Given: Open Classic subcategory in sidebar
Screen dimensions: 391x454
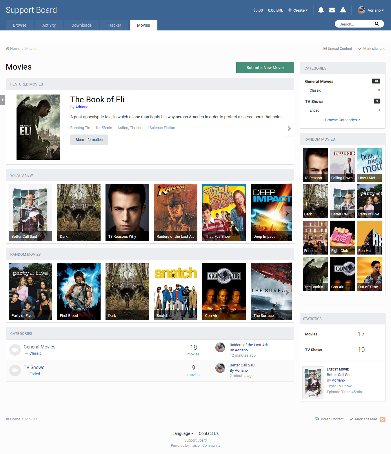Looking at the screenshot, I should (315, 90).
